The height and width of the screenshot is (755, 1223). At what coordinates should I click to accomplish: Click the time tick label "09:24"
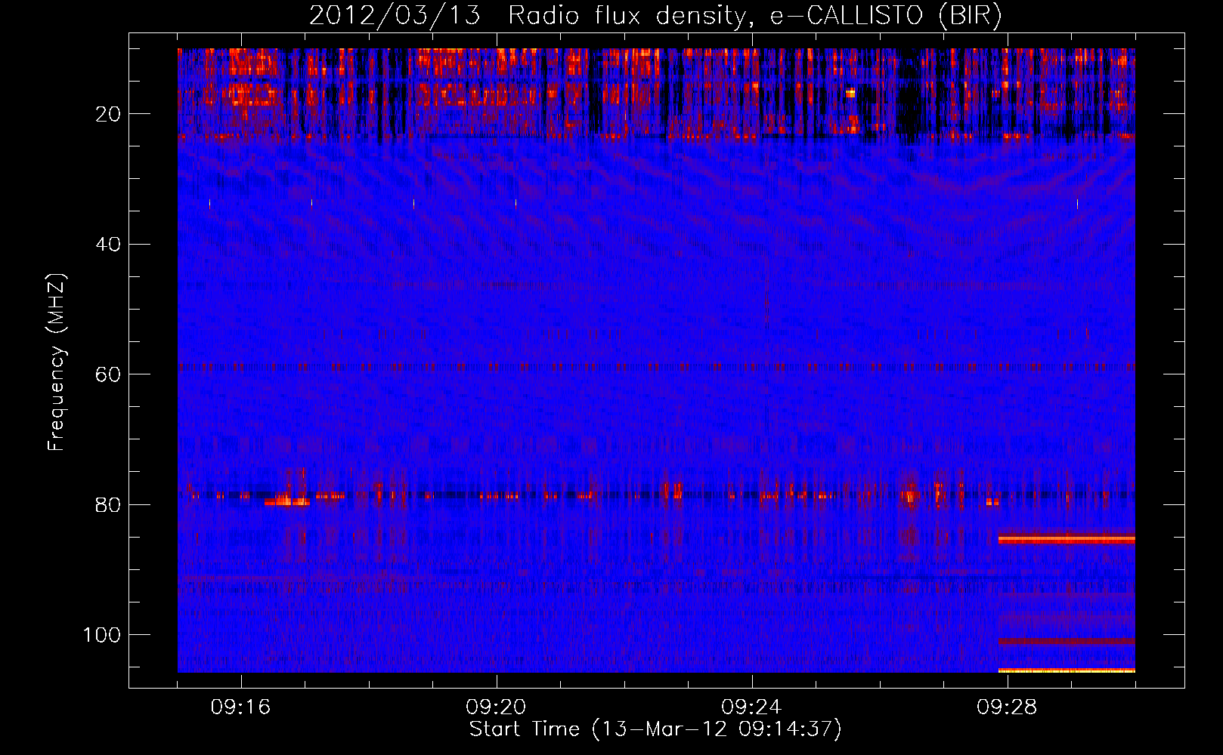(x=752, y=707)
